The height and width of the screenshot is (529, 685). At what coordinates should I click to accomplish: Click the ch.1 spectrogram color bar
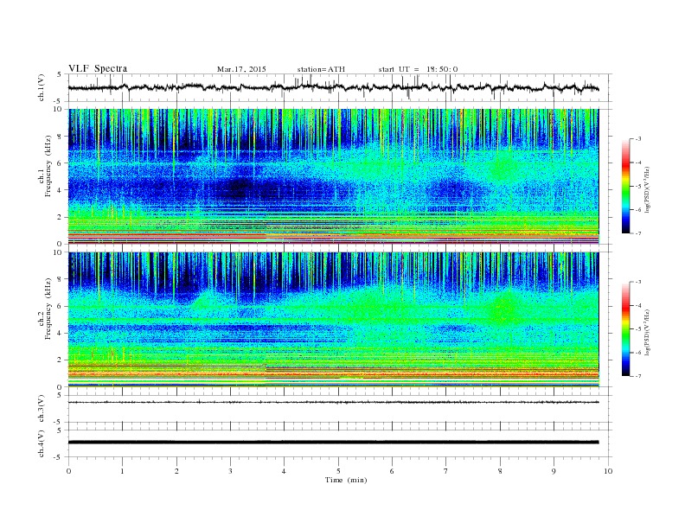(x=626, y=187)
